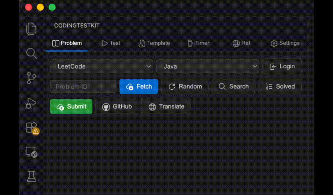Open the Timer tab
The width and height of the screenshot is (333, 195).
click(198, 43)
